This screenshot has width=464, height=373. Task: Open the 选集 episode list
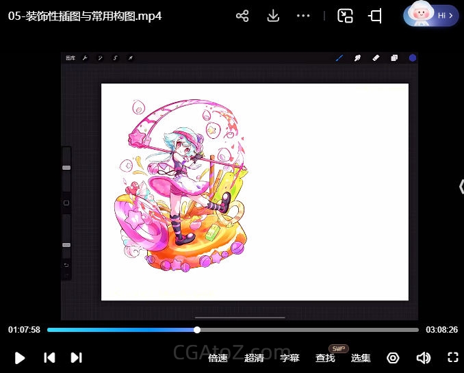tap(361, 358)
